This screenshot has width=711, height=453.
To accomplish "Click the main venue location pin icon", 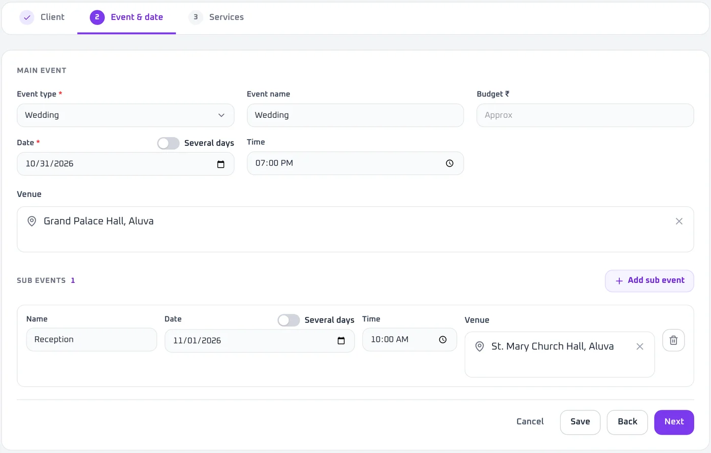I will [31, 221].
